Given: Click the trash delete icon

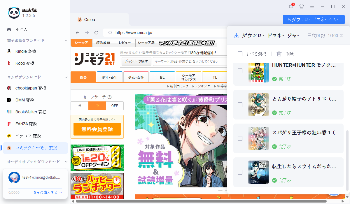Looking at the screenshot, I should coord(279,54).
